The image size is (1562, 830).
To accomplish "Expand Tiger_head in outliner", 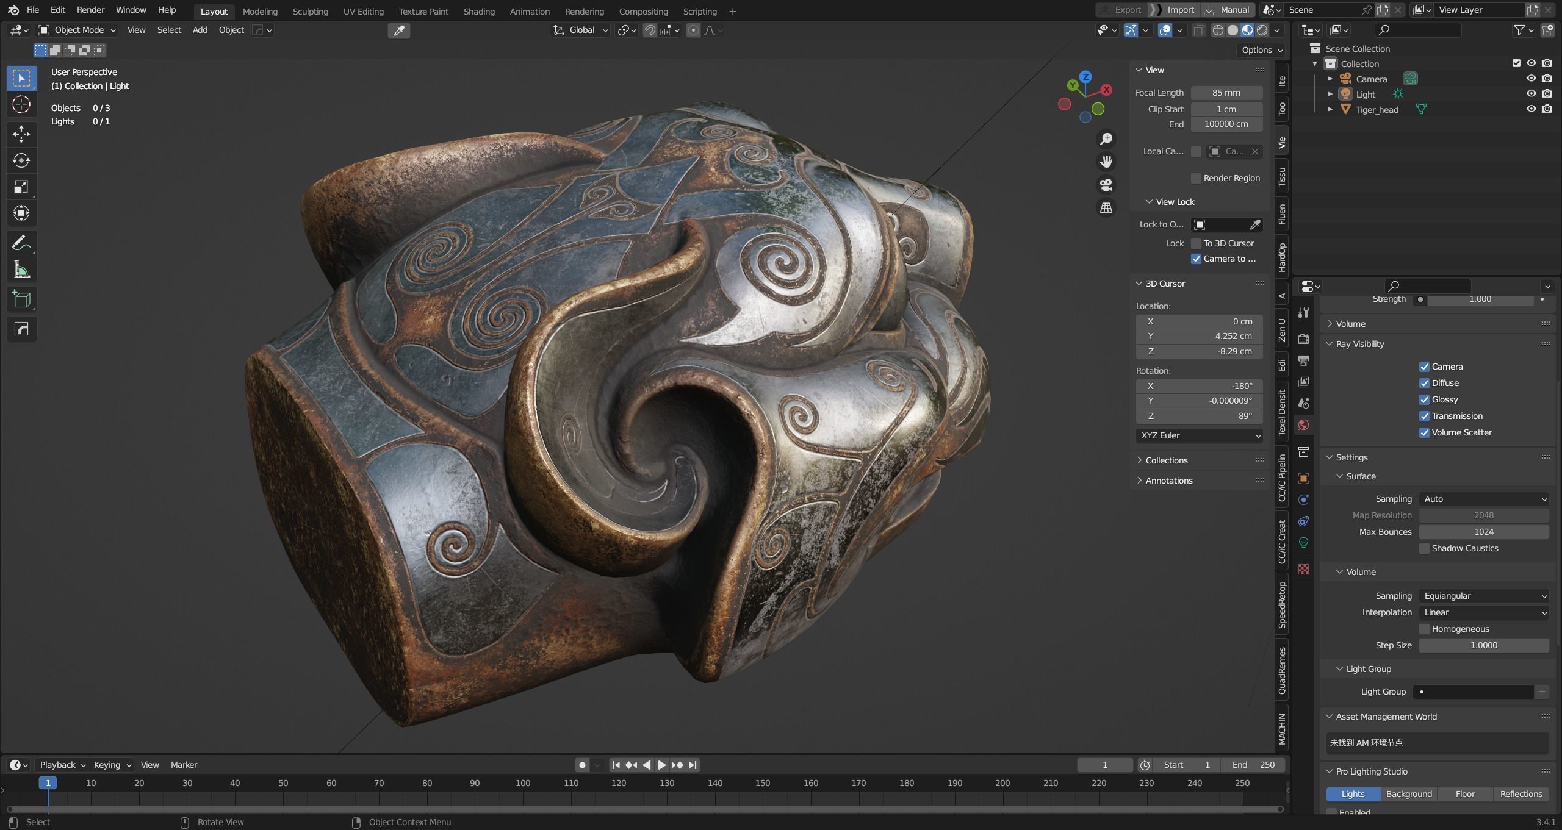I will point(1330,109).
